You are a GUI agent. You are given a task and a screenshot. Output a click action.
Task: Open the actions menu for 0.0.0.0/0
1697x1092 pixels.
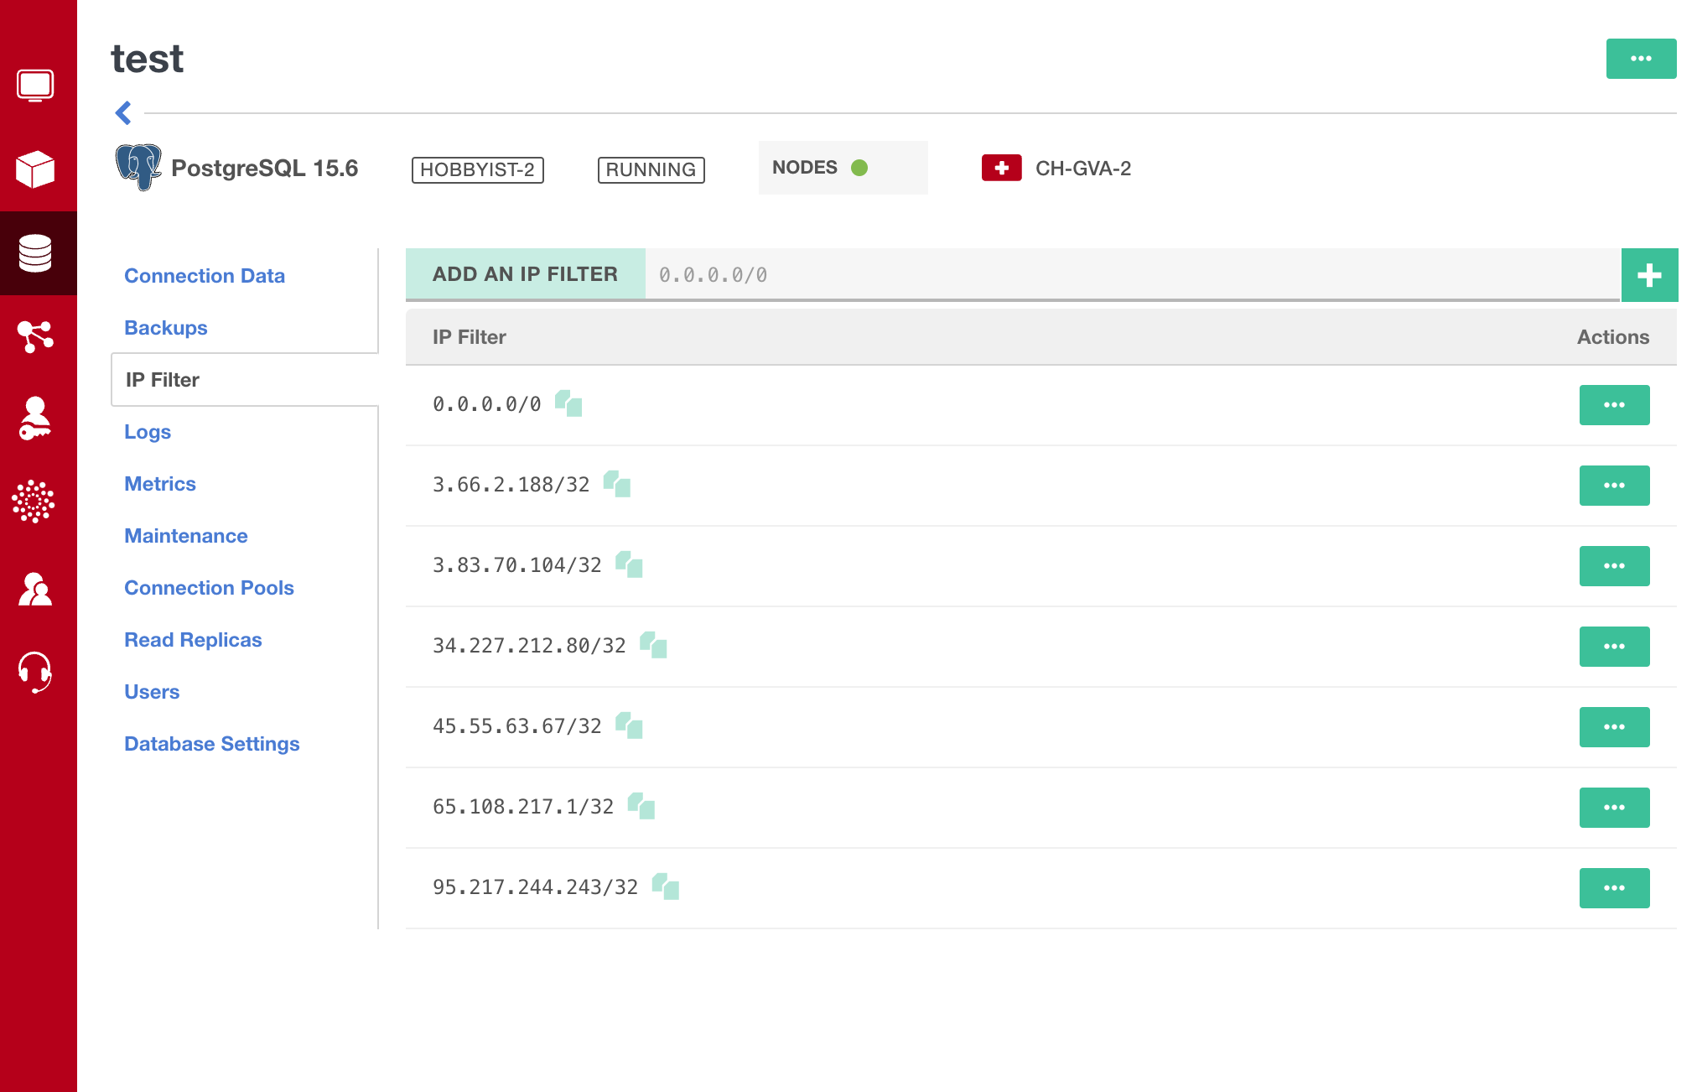tap(1614, 405)
